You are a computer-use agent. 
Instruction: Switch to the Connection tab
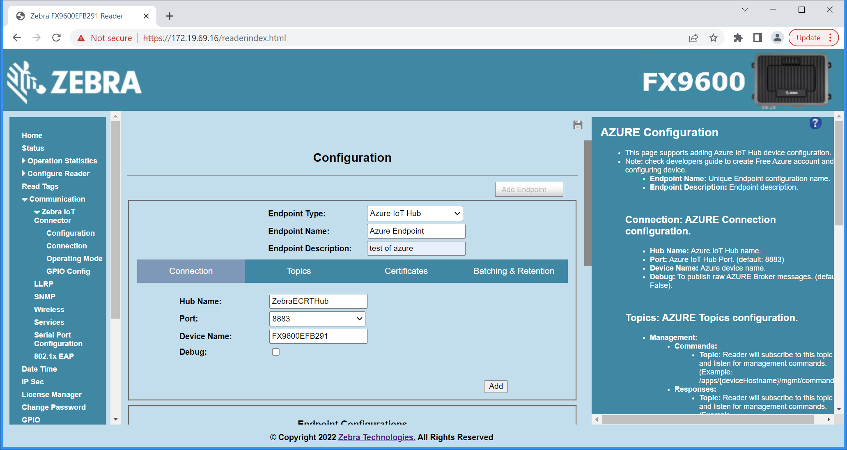191,271
